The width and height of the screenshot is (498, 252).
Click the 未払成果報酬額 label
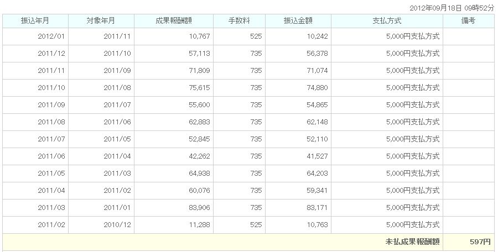pos(413,242)
